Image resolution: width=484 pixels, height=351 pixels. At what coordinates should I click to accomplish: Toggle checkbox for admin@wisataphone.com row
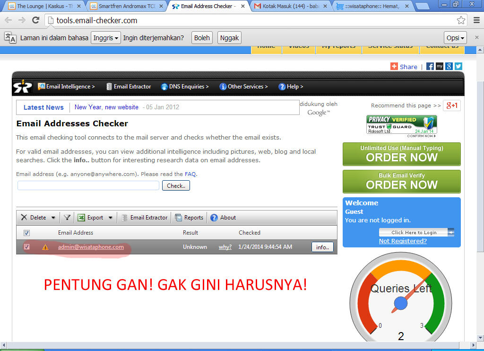26,247
